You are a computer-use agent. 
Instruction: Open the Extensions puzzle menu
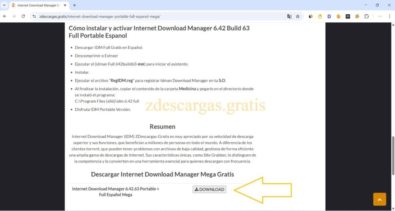point(366,16)
